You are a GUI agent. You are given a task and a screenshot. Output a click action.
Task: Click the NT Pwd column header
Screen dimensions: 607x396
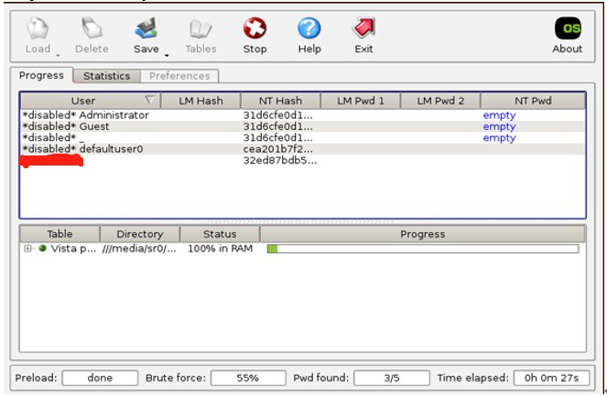pos(532,101)
